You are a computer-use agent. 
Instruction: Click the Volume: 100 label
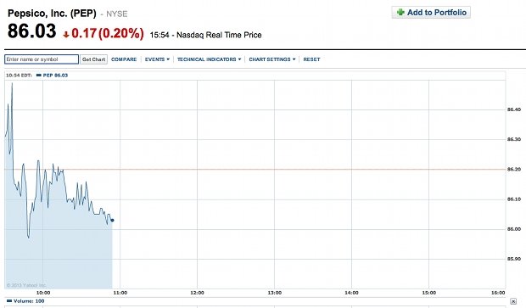coord(29,301)
